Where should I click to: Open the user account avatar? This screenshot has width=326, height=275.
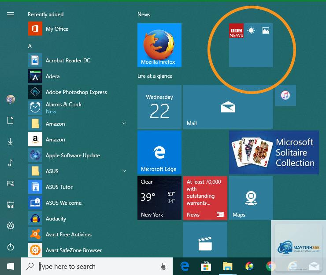click(x=11, y=99)
